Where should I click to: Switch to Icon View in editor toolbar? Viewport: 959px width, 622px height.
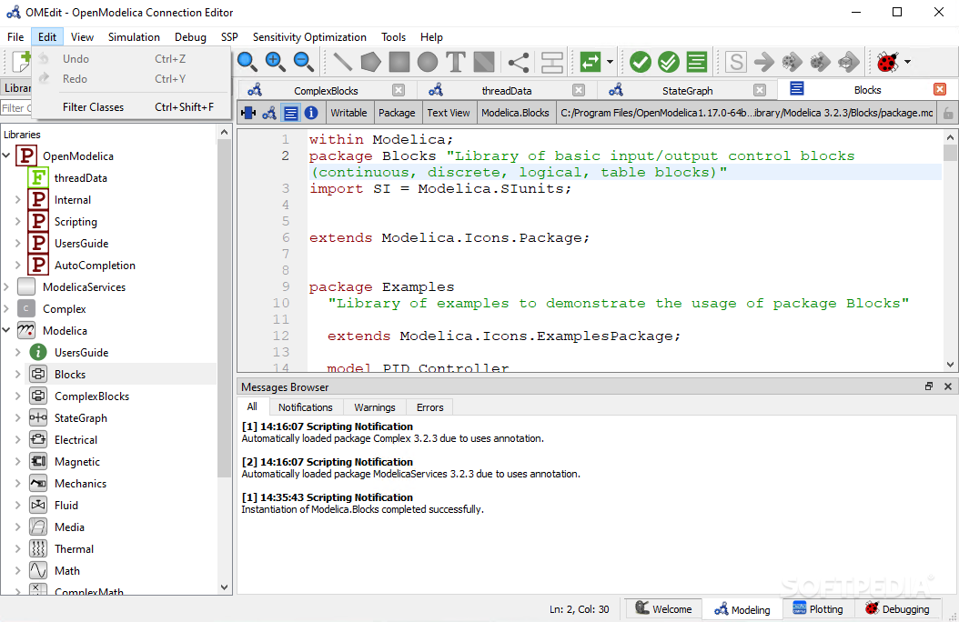[248, 113]
